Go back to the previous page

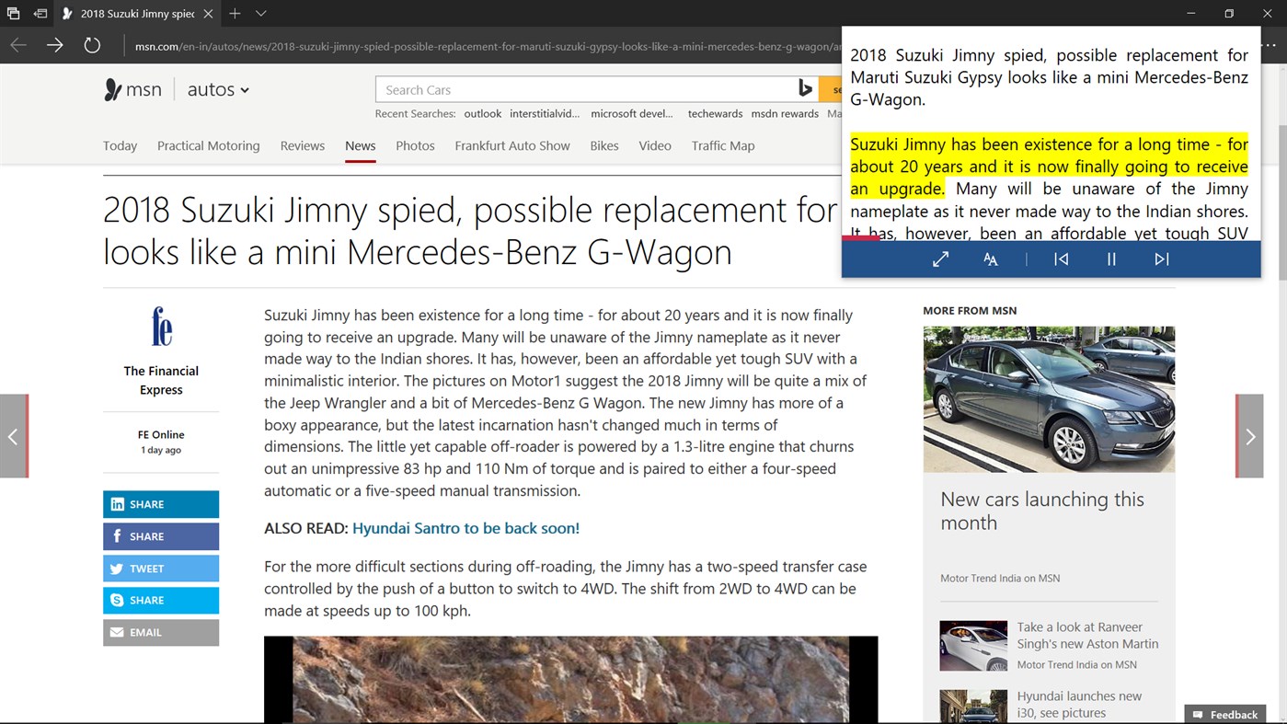(x=18, y=45)
